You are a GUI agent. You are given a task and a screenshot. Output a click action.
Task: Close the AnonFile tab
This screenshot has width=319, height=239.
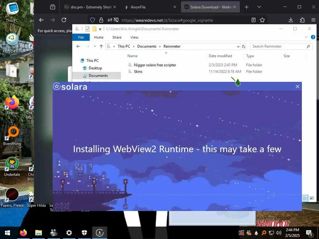tap(174, 7)
